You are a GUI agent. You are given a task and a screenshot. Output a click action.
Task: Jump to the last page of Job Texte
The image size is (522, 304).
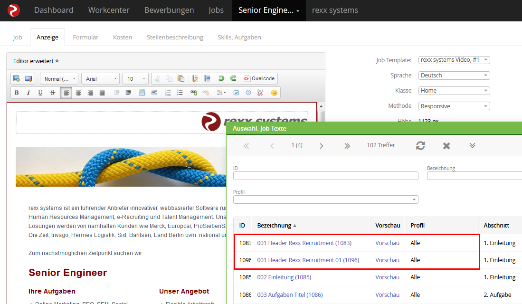(x=347, y=146)
